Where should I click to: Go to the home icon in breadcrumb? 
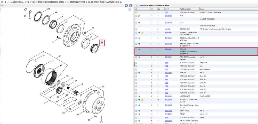(x=2, y=2)
